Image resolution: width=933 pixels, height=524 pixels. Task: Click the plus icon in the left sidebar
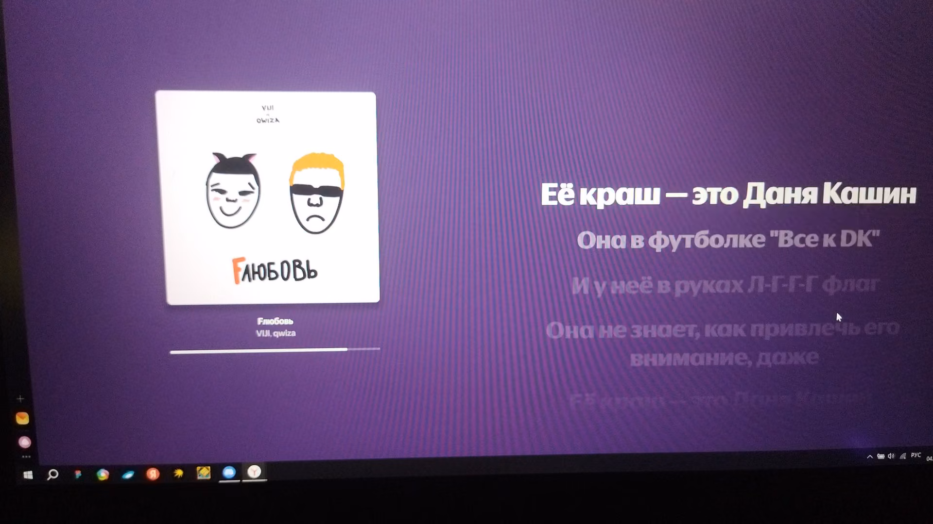tap(20, 399)
